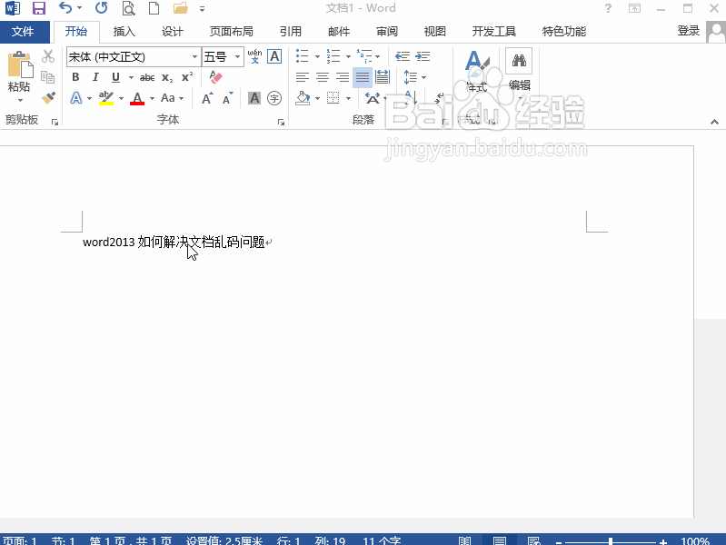Align text to the right

tap(343, 77)
